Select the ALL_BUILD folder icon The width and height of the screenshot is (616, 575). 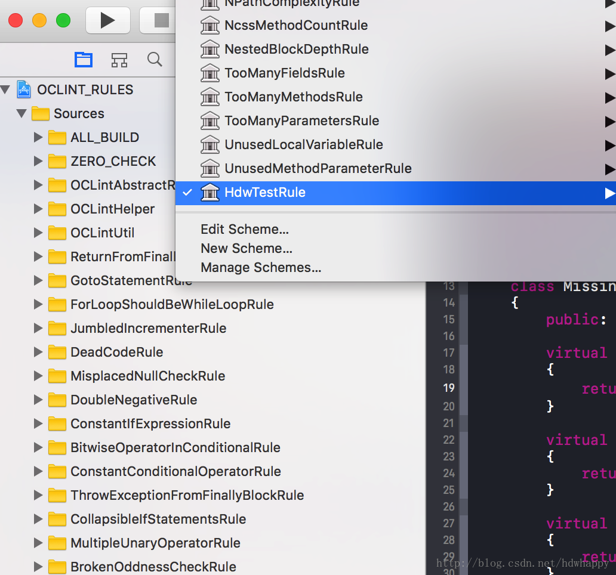[x=57, y=137]
